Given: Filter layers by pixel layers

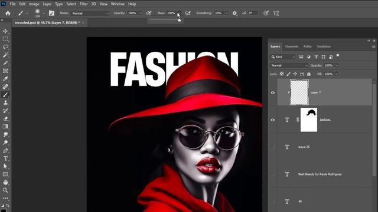Looking at the screenshot, I should point(301,57).
